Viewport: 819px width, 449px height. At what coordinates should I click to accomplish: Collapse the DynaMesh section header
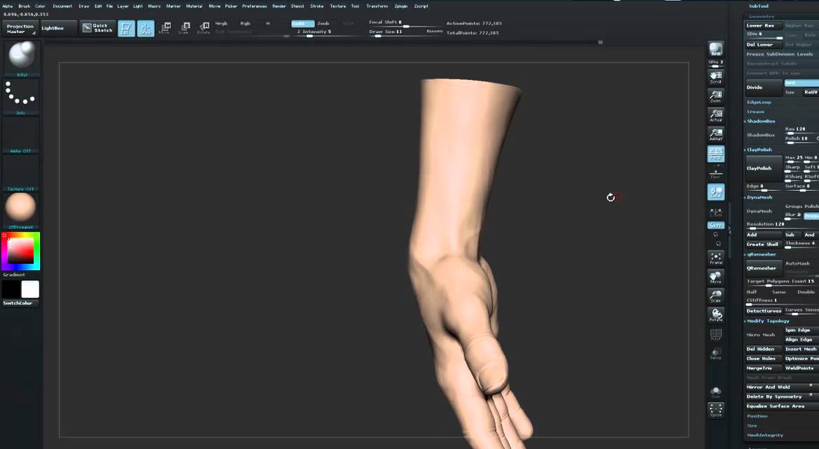pos(759,198)
